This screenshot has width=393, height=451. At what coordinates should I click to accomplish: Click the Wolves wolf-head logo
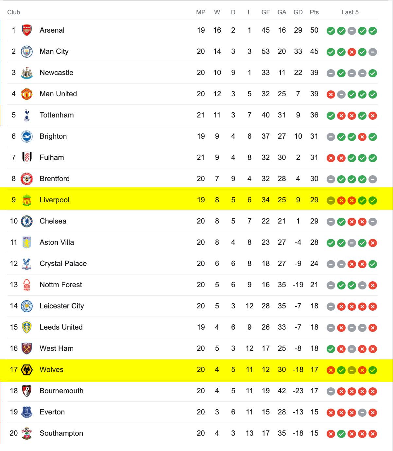point(27,370)
